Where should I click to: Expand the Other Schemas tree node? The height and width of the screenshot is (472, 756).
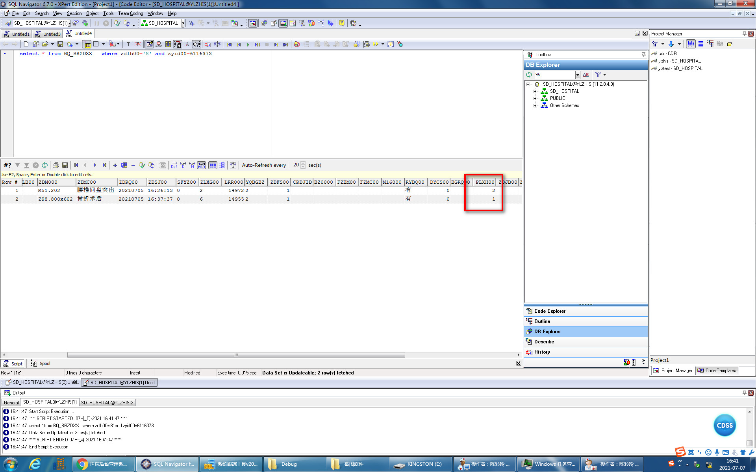click(535, 105)
